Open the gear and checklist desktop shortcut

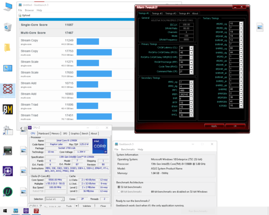[8, 130]
